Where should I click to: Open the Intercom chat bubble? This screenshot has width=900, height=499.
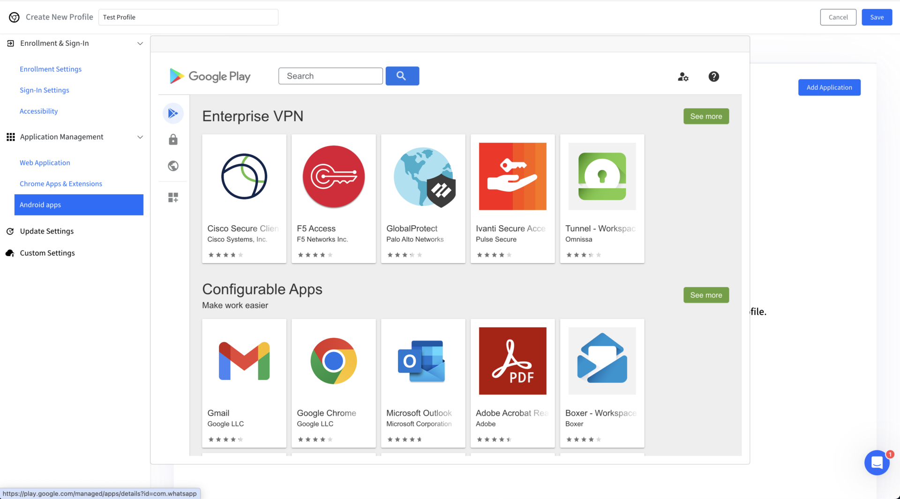[877, 462]
